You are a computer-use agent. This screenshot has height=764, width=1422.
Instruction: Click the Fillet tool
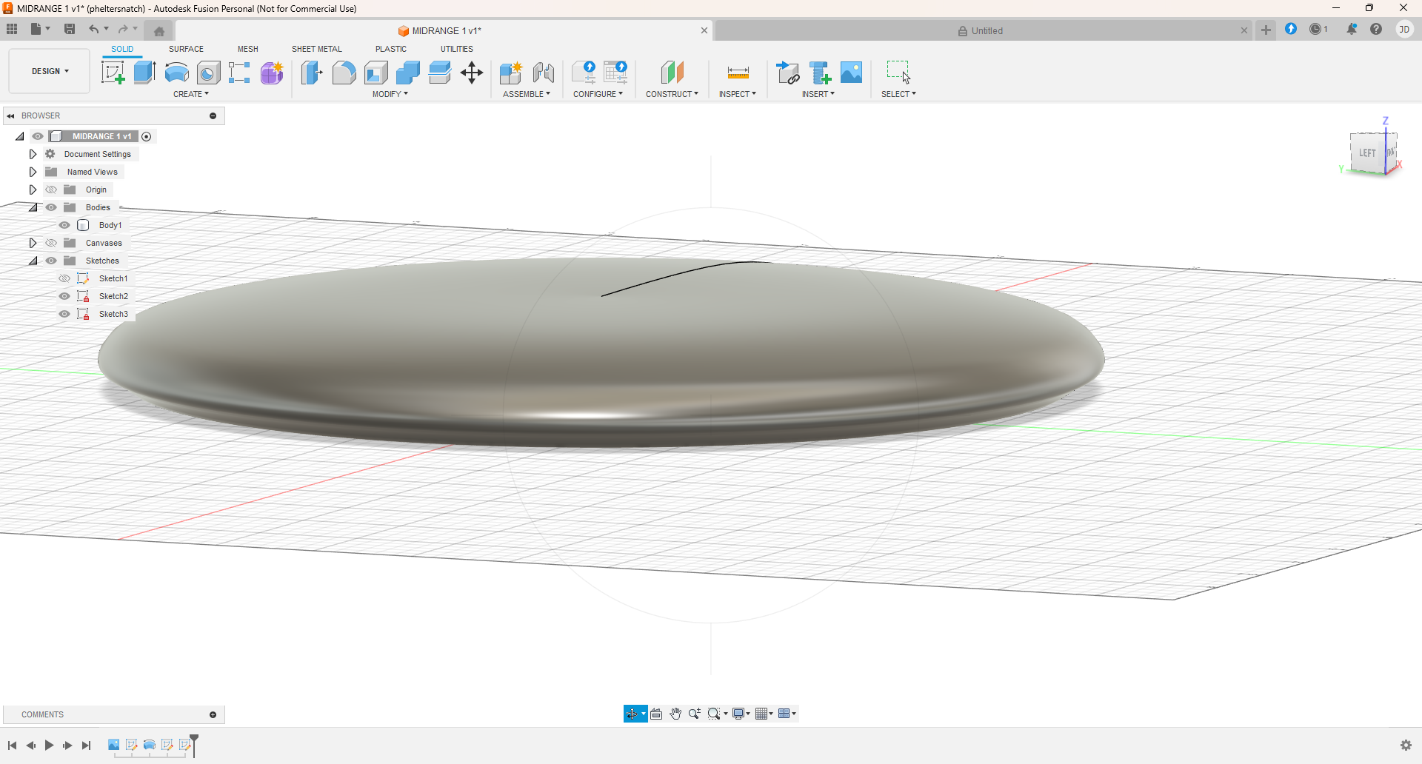[x=344, y=73]
